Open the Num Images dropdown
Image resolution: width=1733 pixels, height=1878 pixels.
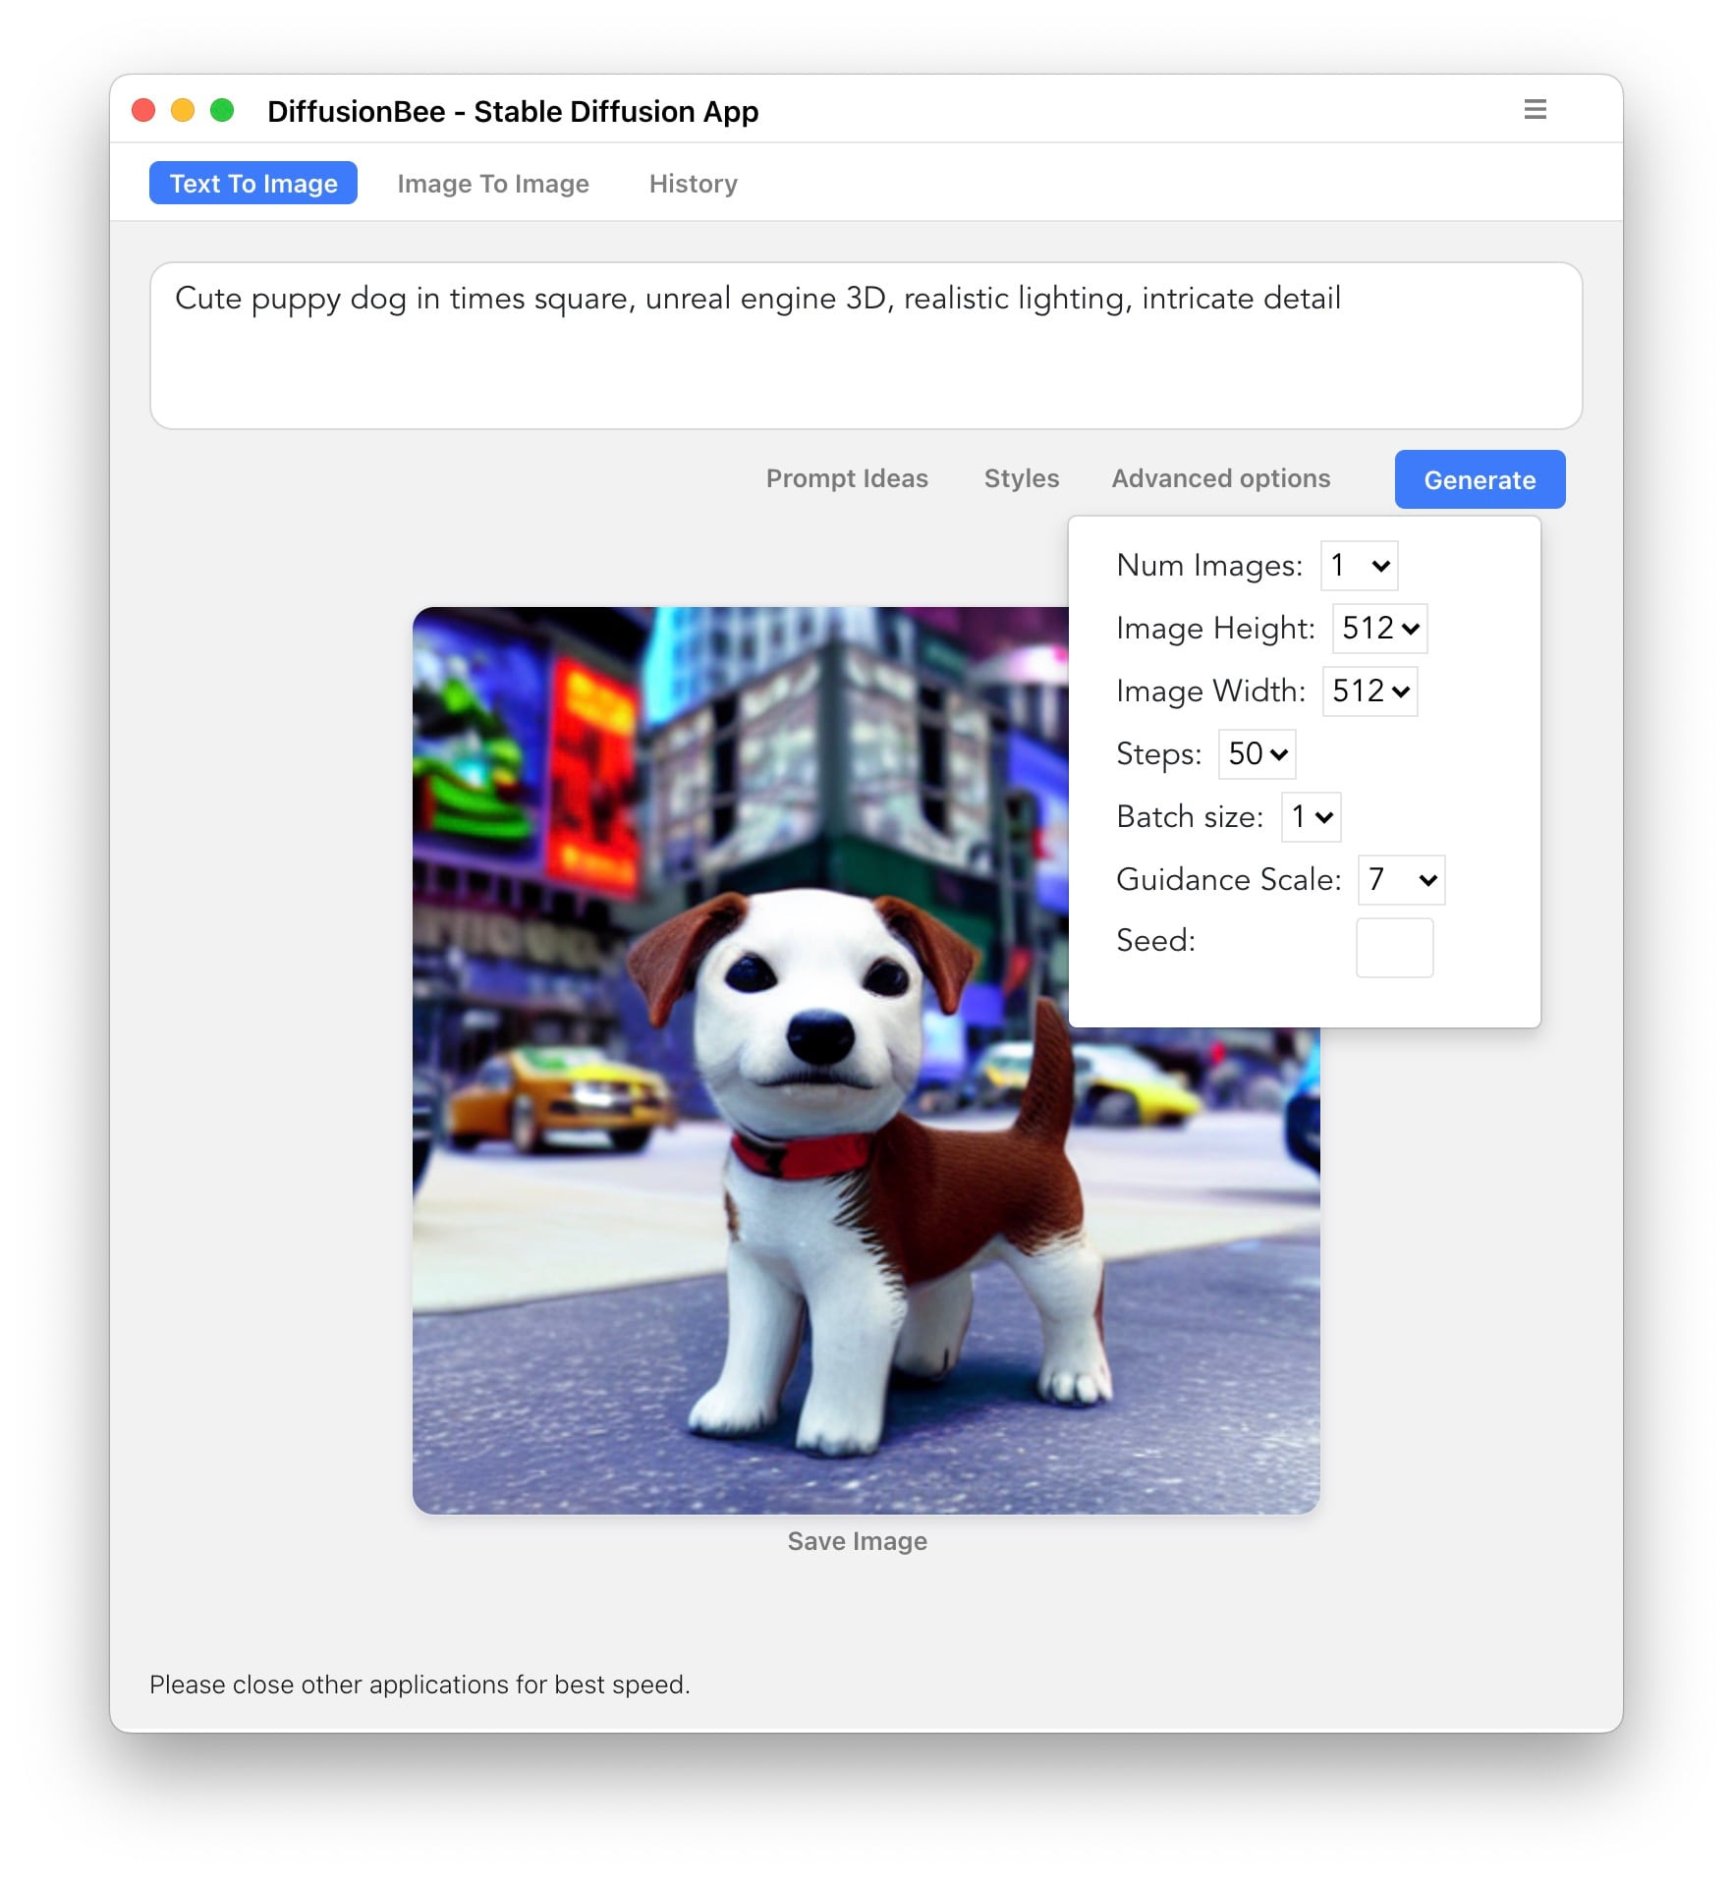point(1359,566)
